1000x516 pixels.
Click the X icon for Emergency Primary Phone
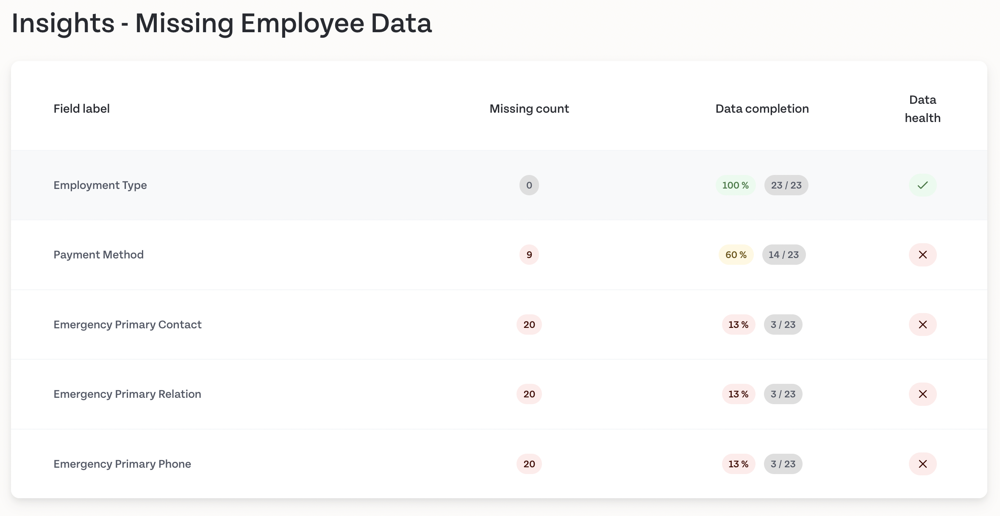coord(923,464)
